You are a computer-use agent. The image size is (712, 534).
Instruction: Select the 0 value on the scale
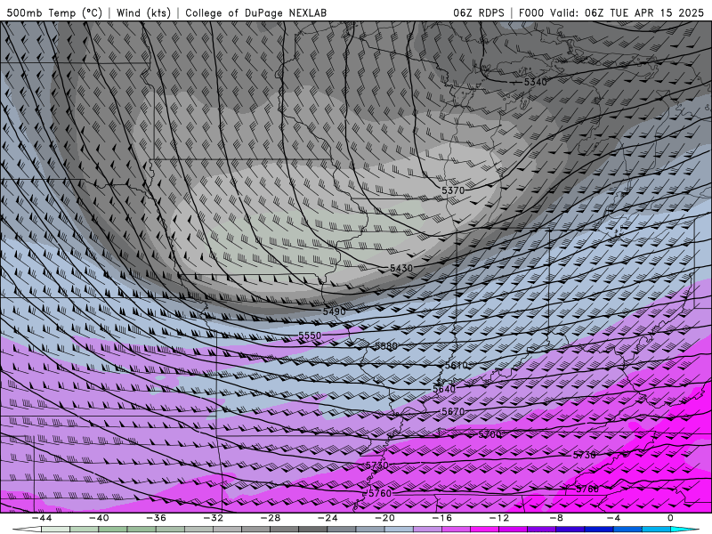click(670, 518)
